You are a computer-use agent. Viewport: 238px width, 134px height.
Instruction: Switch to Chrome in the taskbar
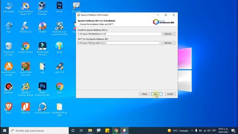116,131
